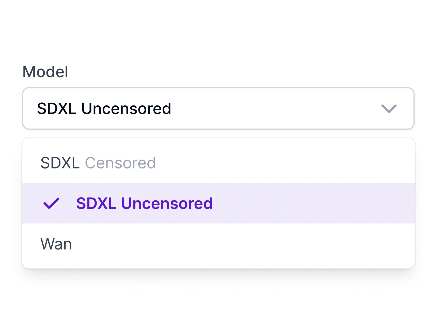Select the SDXL Censored option

pos(98,163)
